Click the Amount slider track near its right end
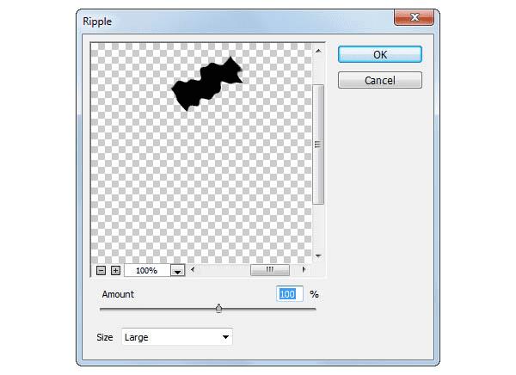 tap(306, 309)
